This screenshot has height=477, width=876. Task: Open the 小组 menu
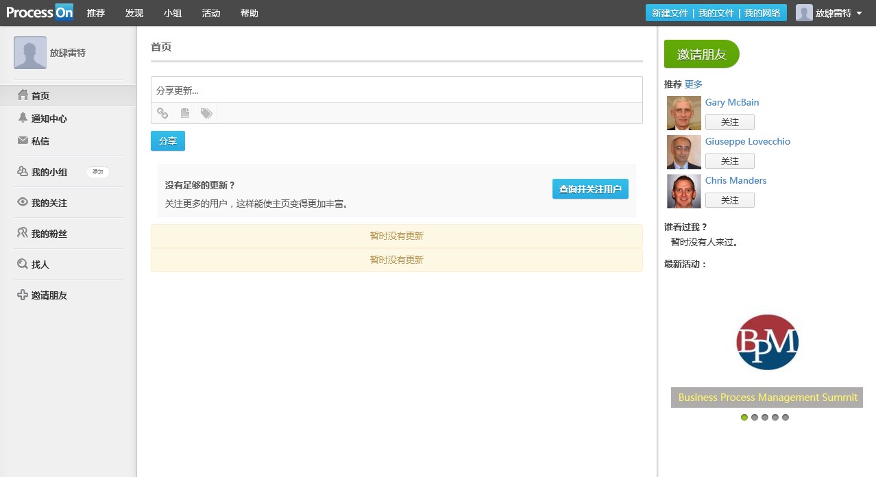[173, 13]
